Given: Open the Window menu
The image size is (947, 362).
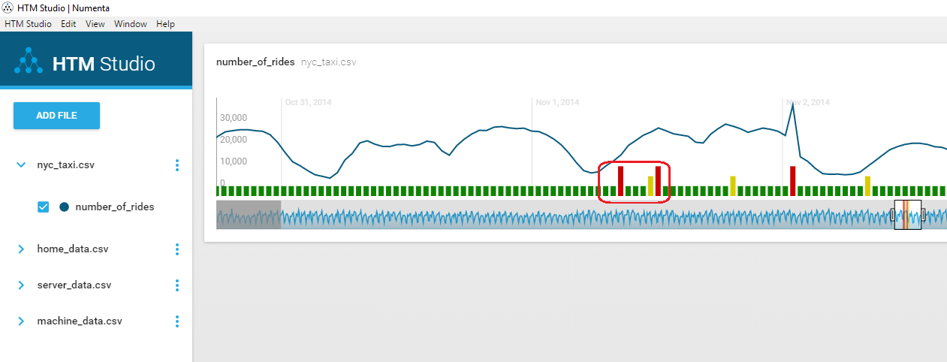Looking at the screenshot, I should [130, 24].
